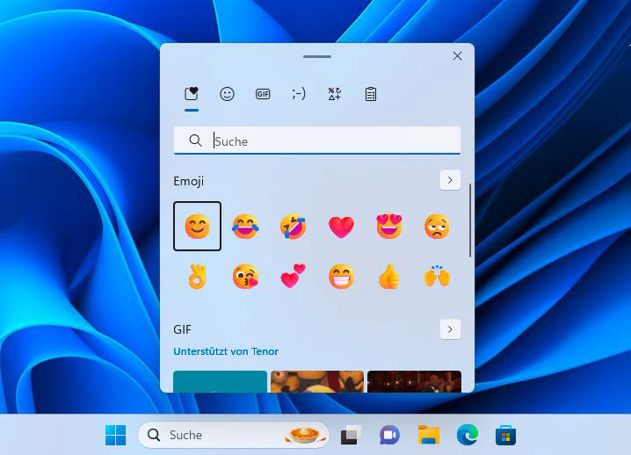
Task: Open Task View from the taskbar
Action: [351, 435]
